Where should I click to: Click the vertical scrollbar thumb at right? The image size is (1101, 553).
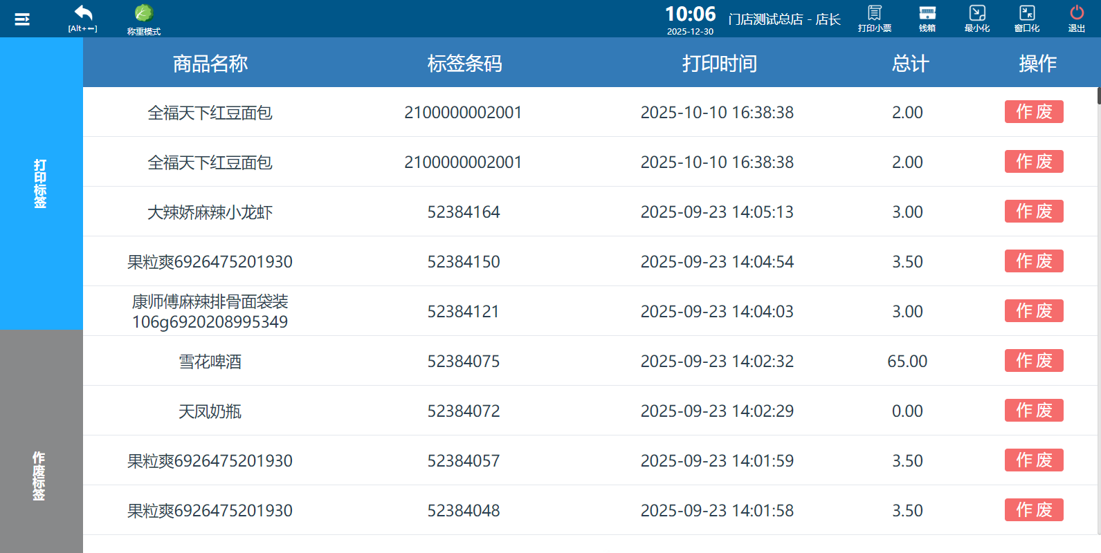click(1098, 96)
